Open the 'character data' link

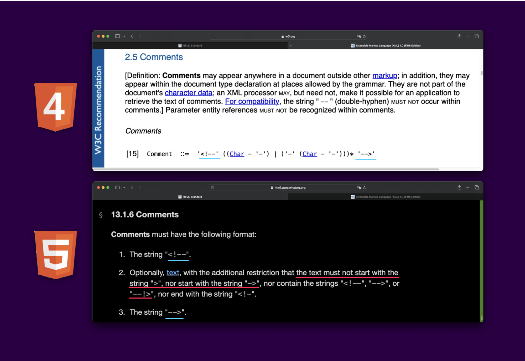point(189,93)
